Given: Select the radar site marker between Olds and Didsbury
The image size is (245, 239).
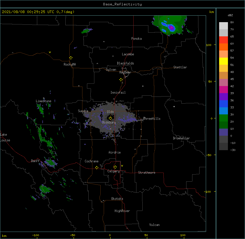Looking at the screenshot, I should 110,118.
